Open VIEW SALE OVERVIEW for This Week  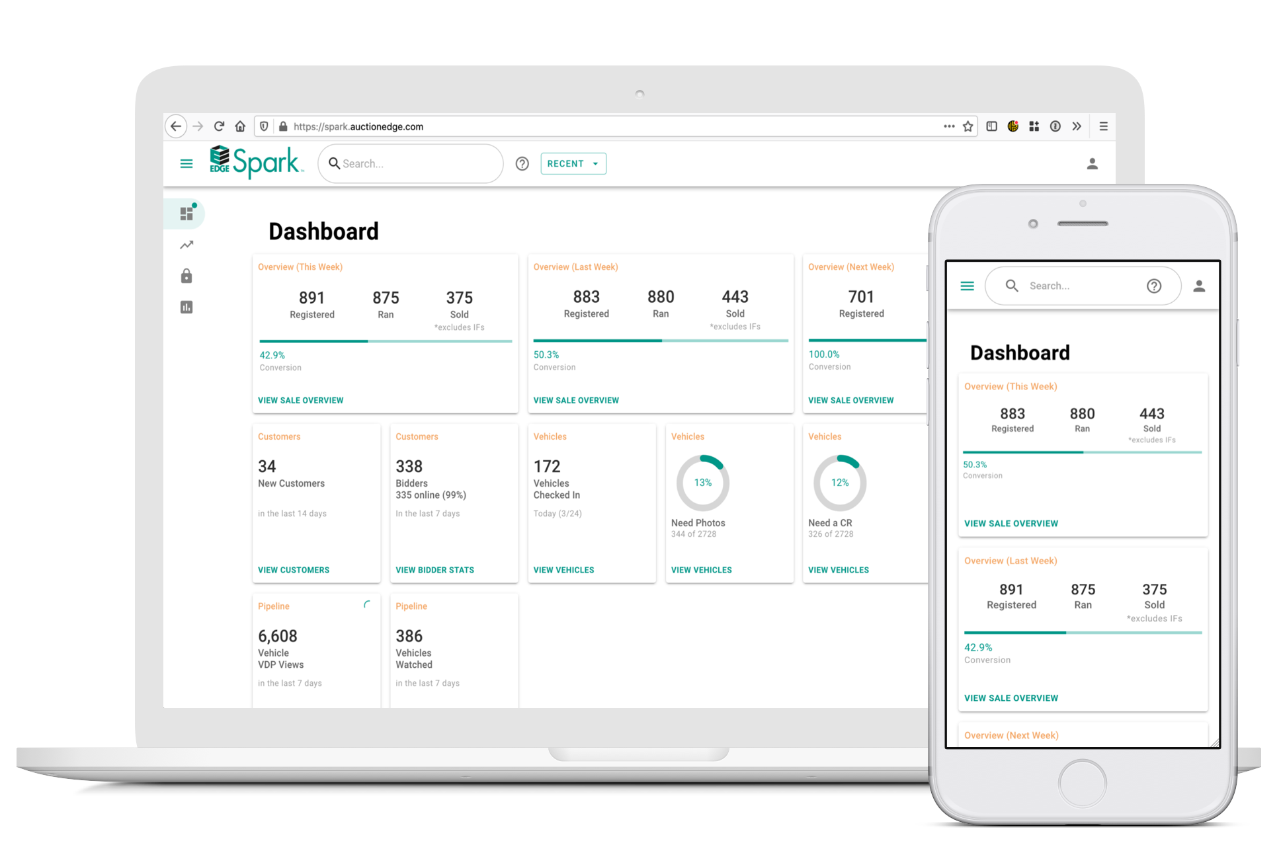(300, 400)
